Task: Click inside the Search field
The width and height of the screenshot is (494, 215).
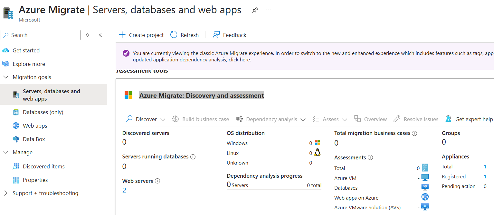Action: (x=40, y=35)
